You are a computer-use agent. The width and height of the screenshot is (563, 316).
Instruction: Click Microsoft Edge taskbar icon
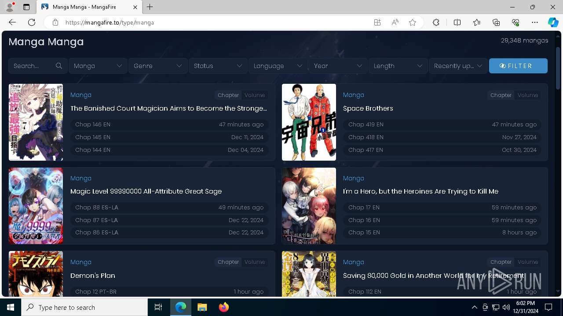181,307
